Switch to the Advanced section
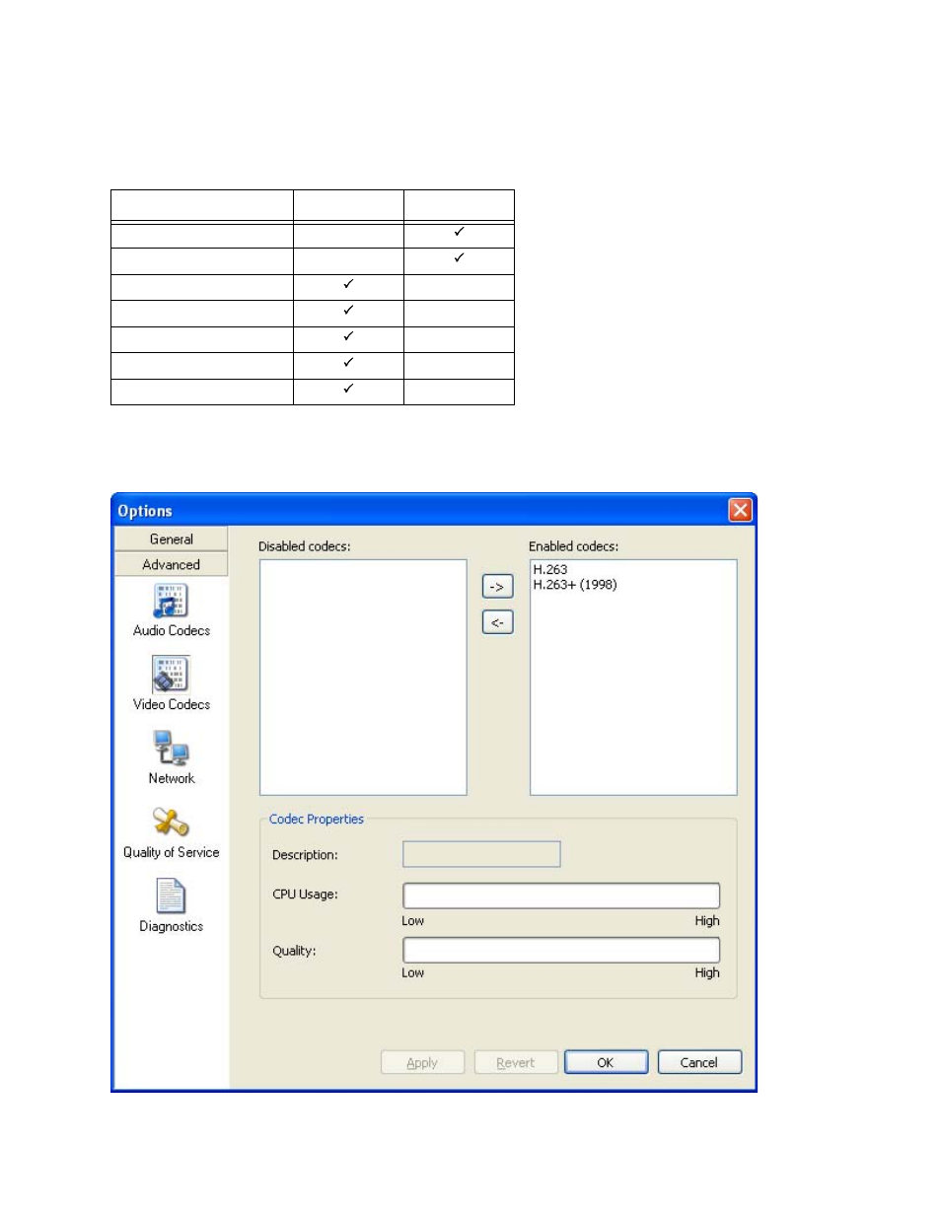 [172, 564]
